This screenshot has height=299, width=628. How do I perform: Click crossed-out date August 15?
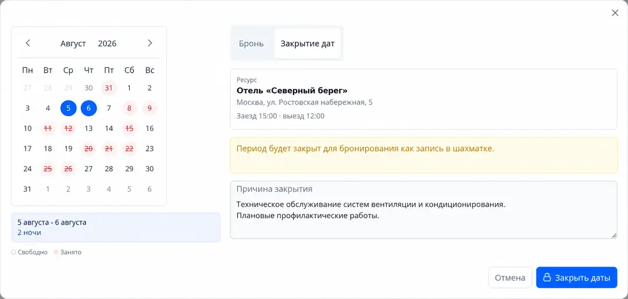129,128
